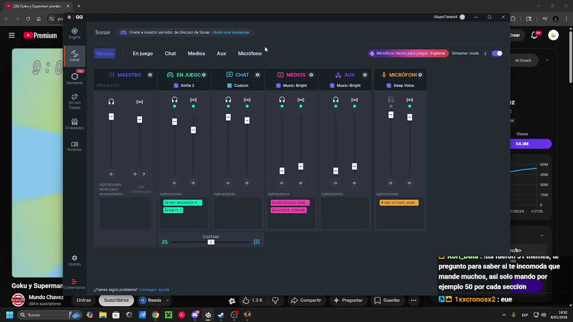Mute Medios stream speaker icon
This screenshot has height=322, width=573.
click(x=301, y=183)
